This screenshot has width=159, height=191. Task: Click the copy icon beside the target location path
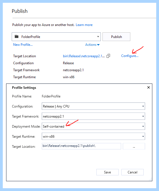108,56
